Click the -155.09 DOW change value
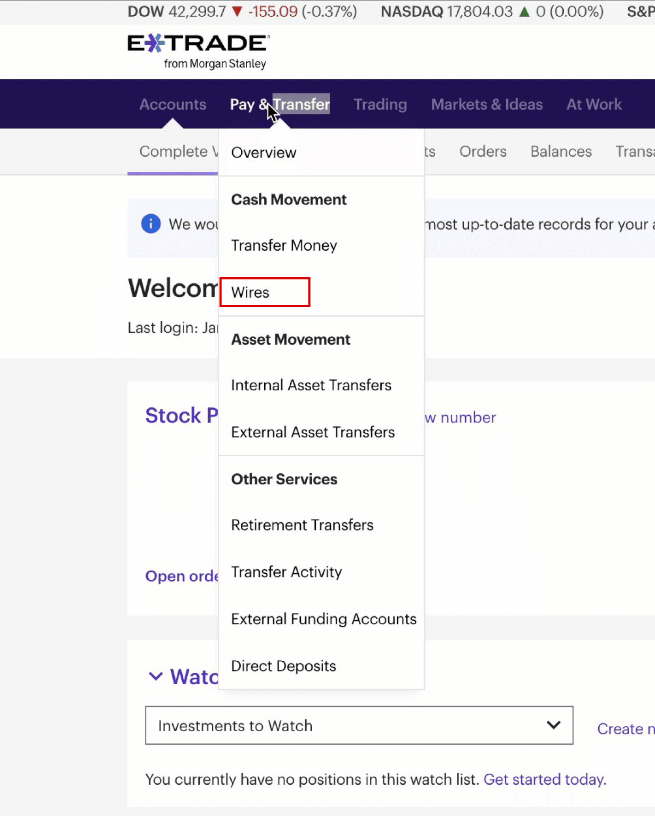This screenshot has height=816, width=655. tap(273, 12)
